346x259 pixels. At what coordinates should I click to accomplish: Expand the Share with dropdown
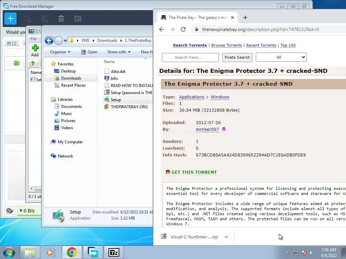point(119,52)
